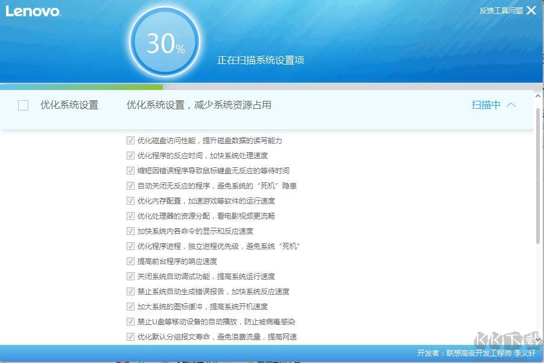
Task: Toggle 优化程序进程 priority option
Action: [130, 245]
